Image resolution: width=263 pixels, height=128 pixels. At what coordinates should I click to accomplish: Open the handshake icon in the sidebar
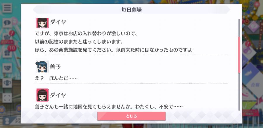7,68
